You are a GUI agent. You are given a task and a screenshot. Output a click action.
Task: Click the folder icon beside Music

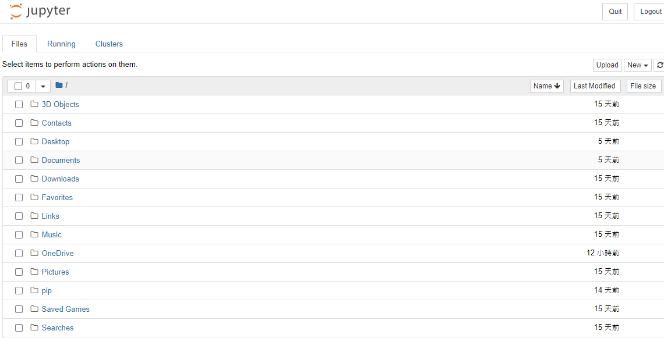[x=34, y=234]
